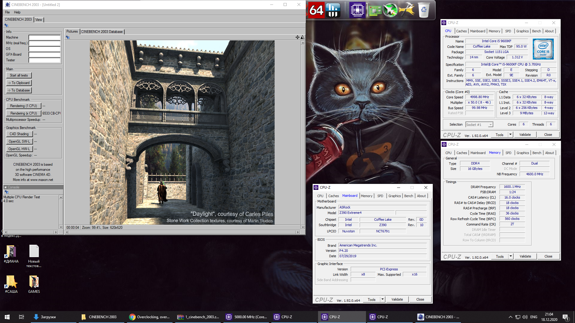Select the #САША desktop folder
The width and height of the screenshot is (575, 323).
pos(11,284)
